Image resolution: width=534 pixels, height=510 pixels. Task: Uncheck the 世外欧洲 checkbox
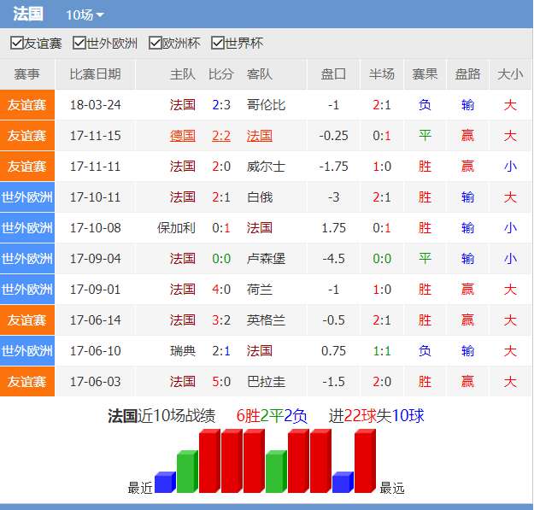79,44
